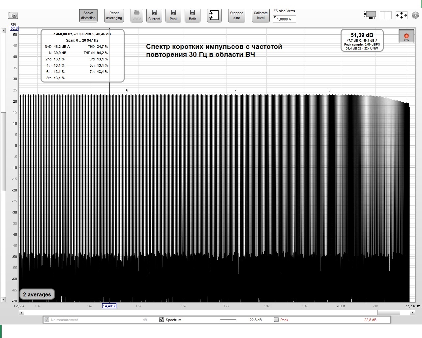
Task: Click the Reset averaging button
Action: pos(114,16)
